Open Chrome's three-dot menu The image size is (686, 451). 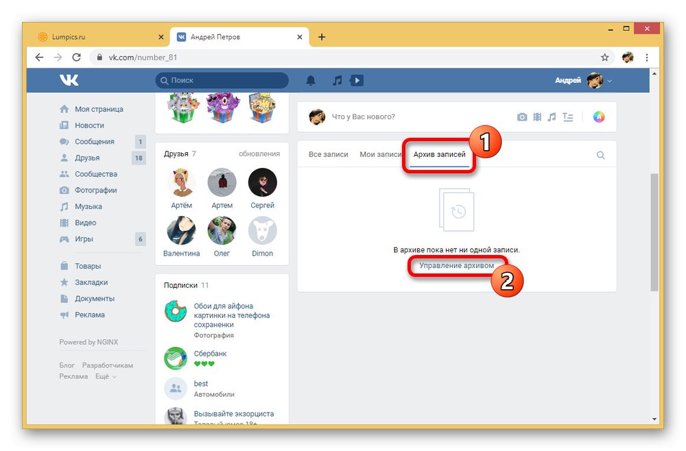(x=647, y=58)
